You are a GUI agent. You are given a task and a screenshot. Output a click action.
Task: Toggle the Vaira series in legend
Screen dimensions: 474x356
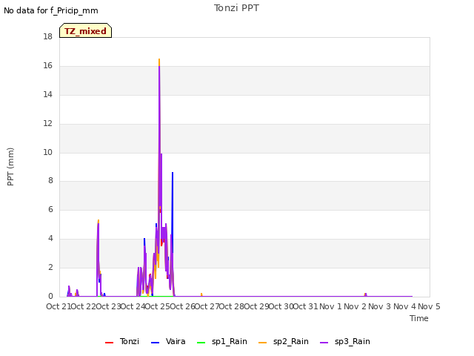click(168, 341)
